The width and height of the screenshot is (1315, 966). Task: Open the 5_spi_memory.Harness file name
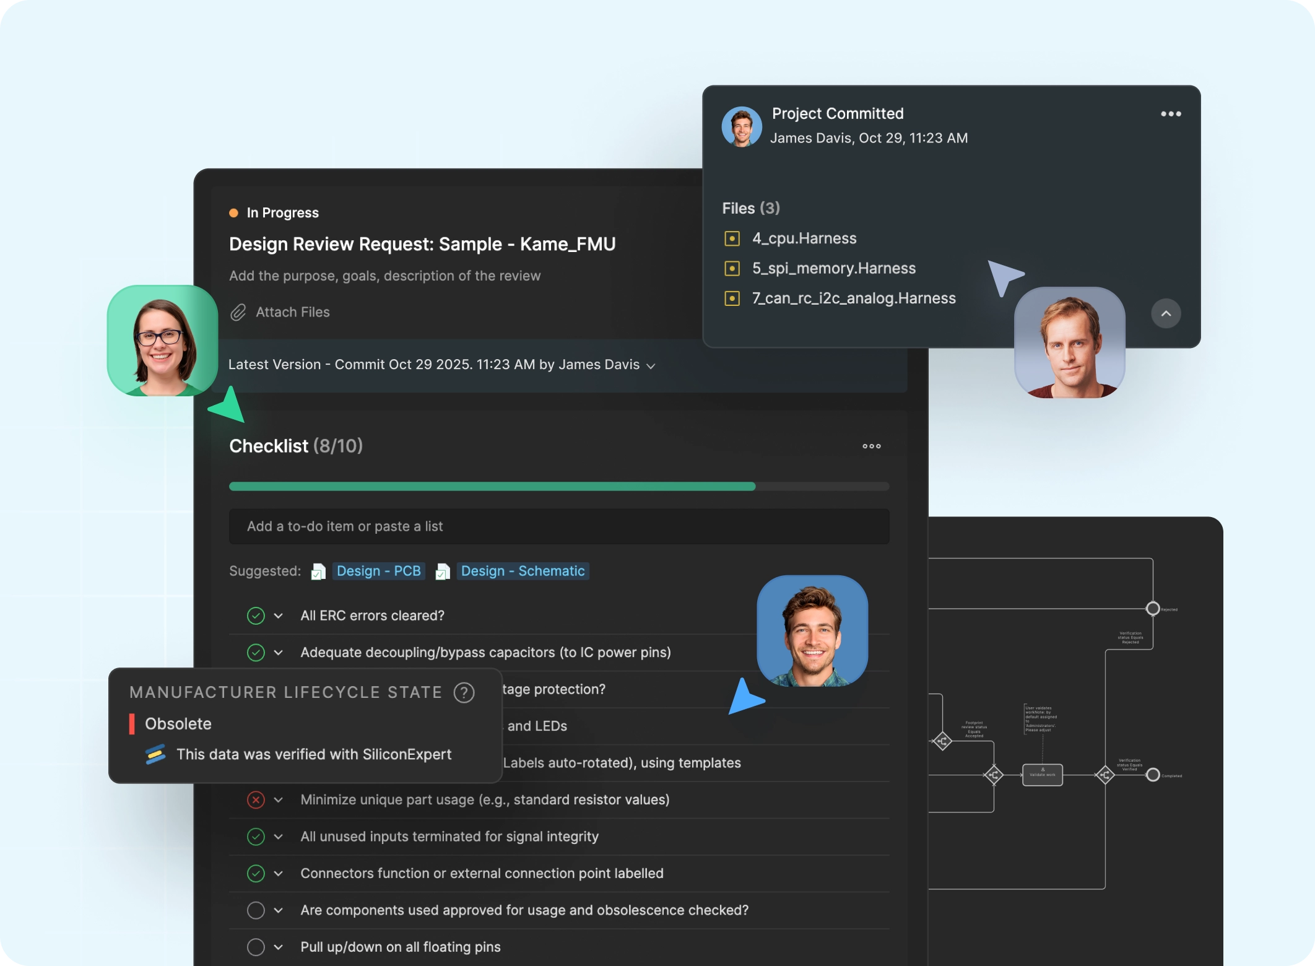click(x=834, y=268)
